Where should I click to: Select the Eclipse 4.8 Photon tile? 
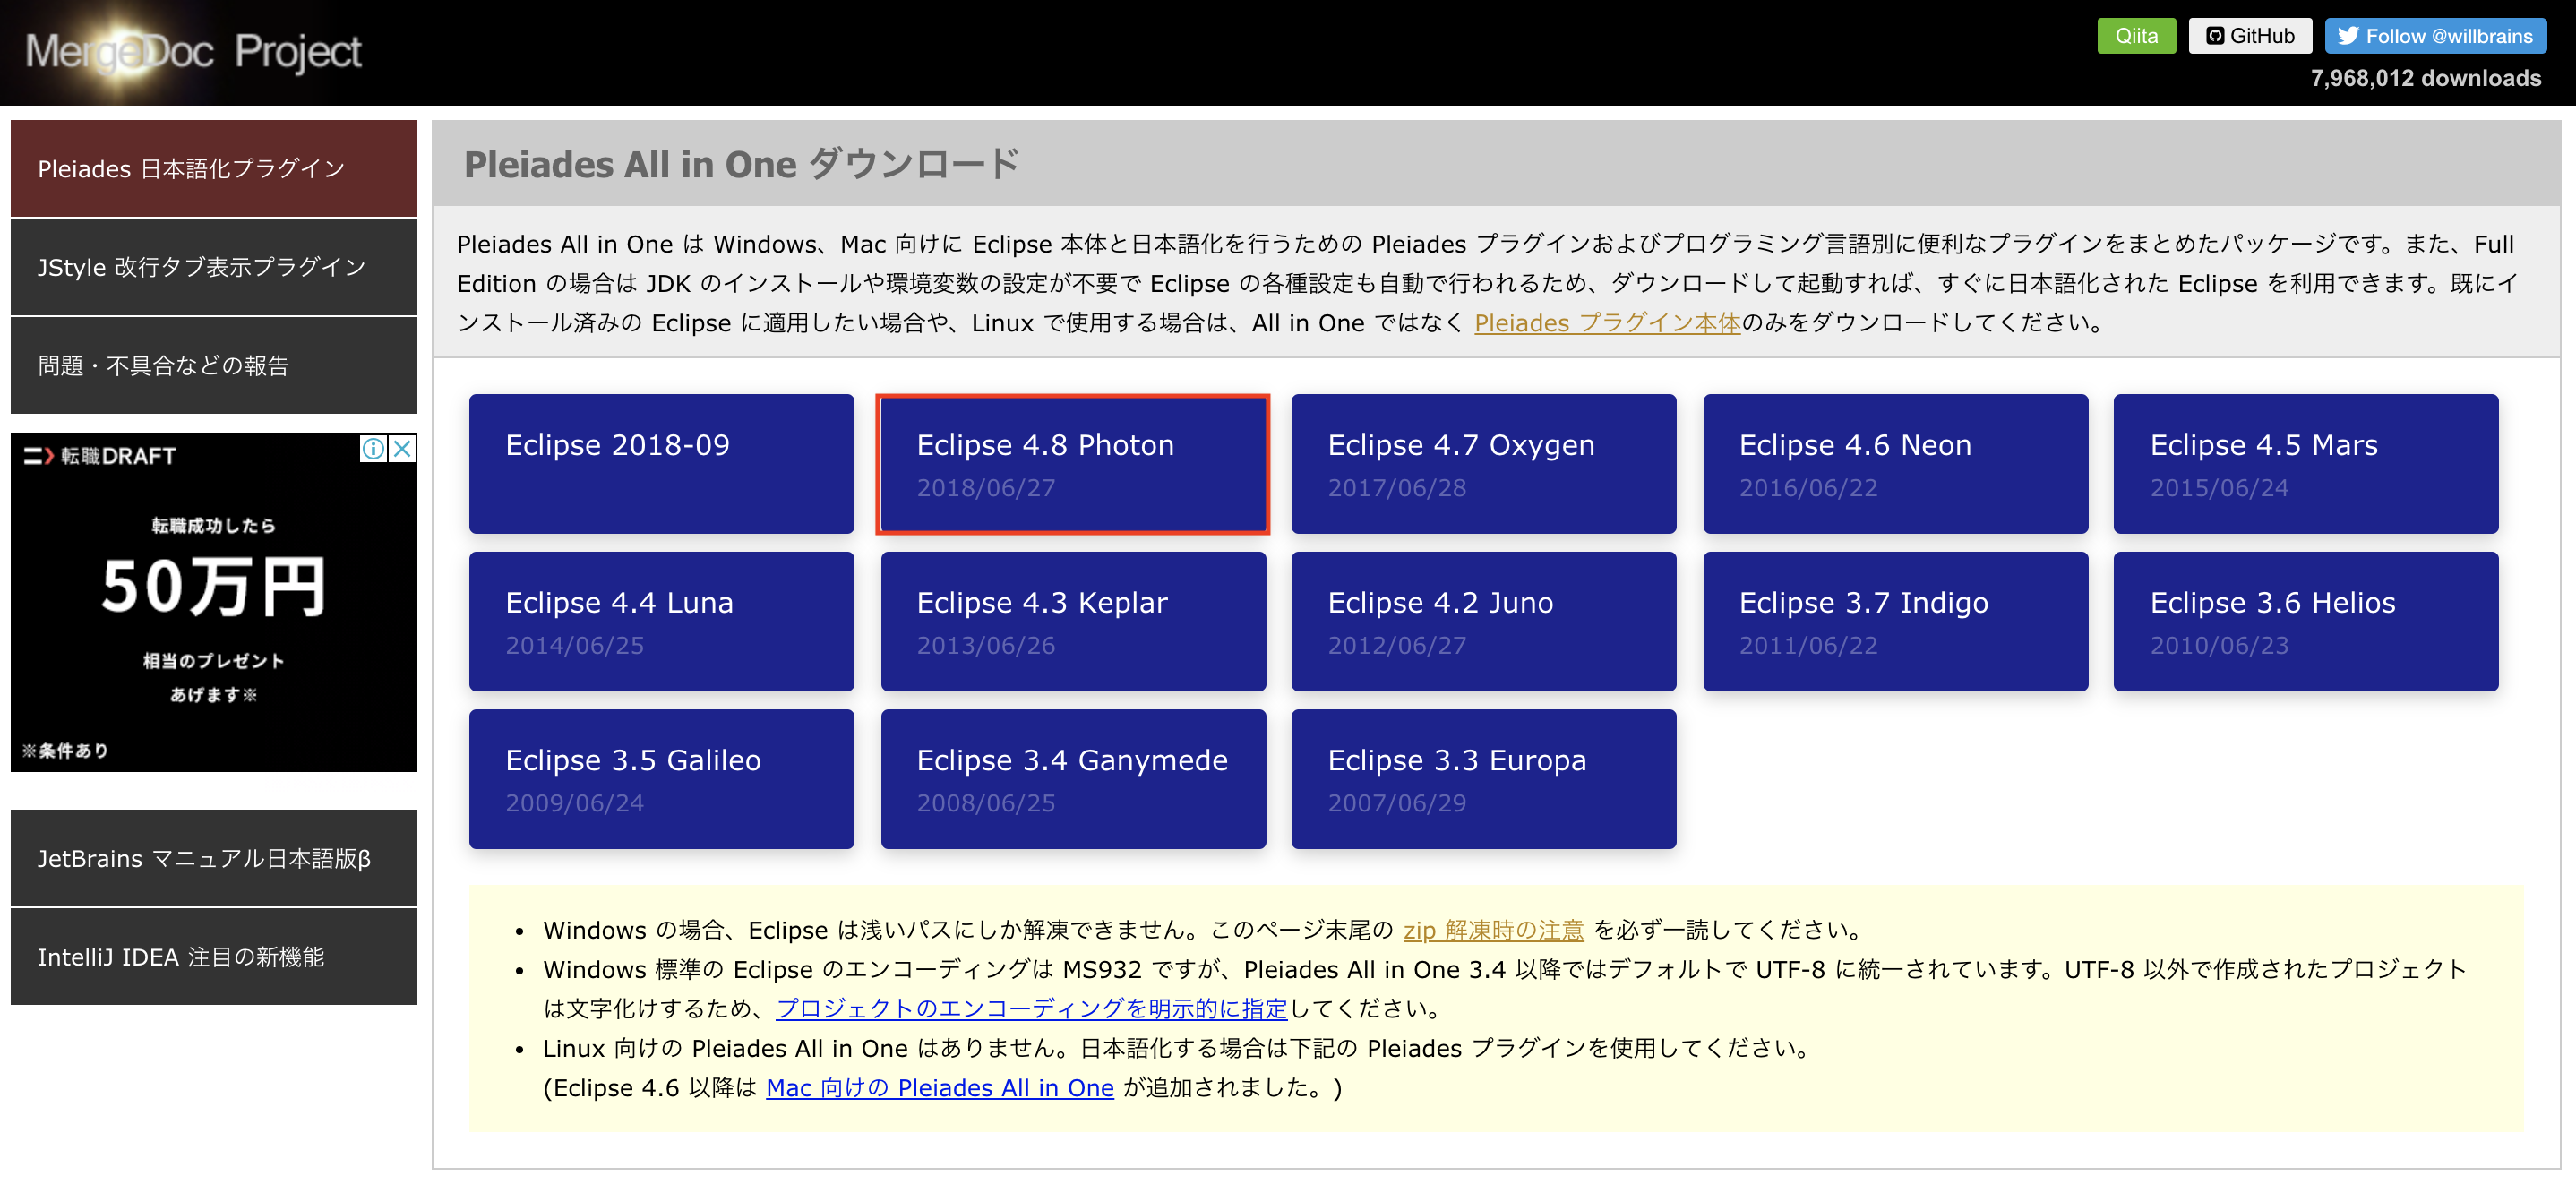tap(1073, 463)
